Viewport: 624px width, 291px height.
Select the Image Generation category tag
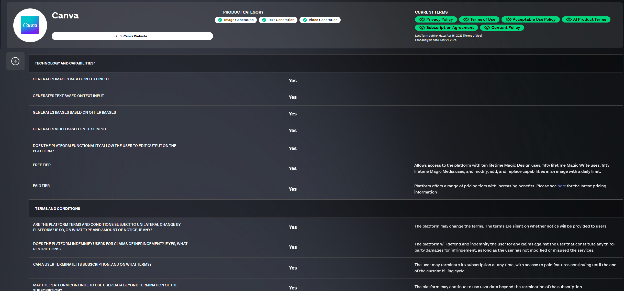[236, 20]
